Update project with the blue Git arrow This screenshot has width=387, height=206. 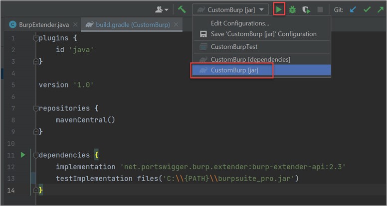tap(353, 9)
